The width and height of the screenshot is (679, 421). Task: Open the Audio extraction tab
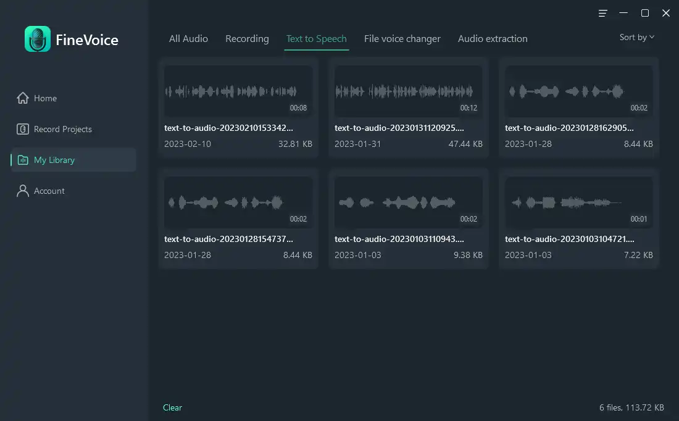(x=492, y=39)
